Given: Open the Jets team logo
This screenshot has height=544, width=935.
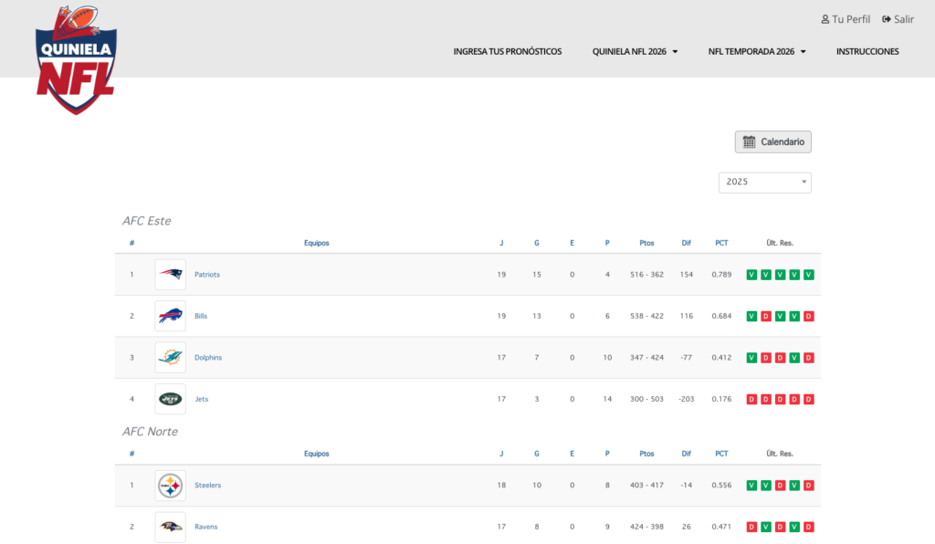Looking at the screenshot, I should [170, 399].
